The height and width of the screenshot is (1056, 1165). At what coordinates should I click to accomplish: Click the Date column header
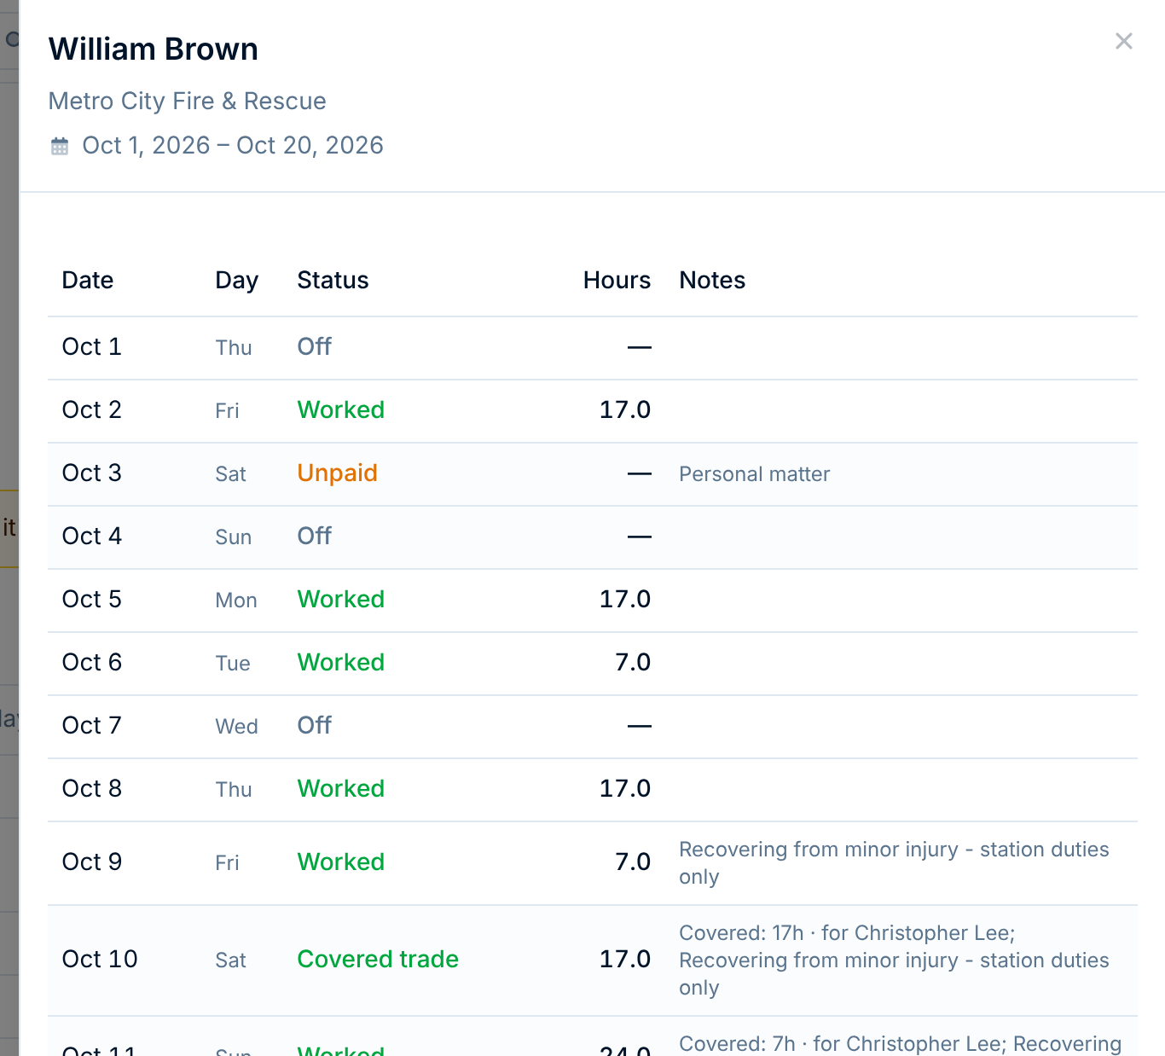88,280
